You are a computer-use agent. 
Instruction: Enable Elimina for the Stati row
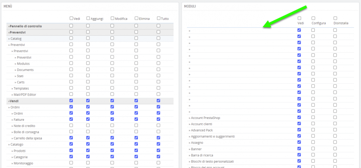(x=136, y=75)
